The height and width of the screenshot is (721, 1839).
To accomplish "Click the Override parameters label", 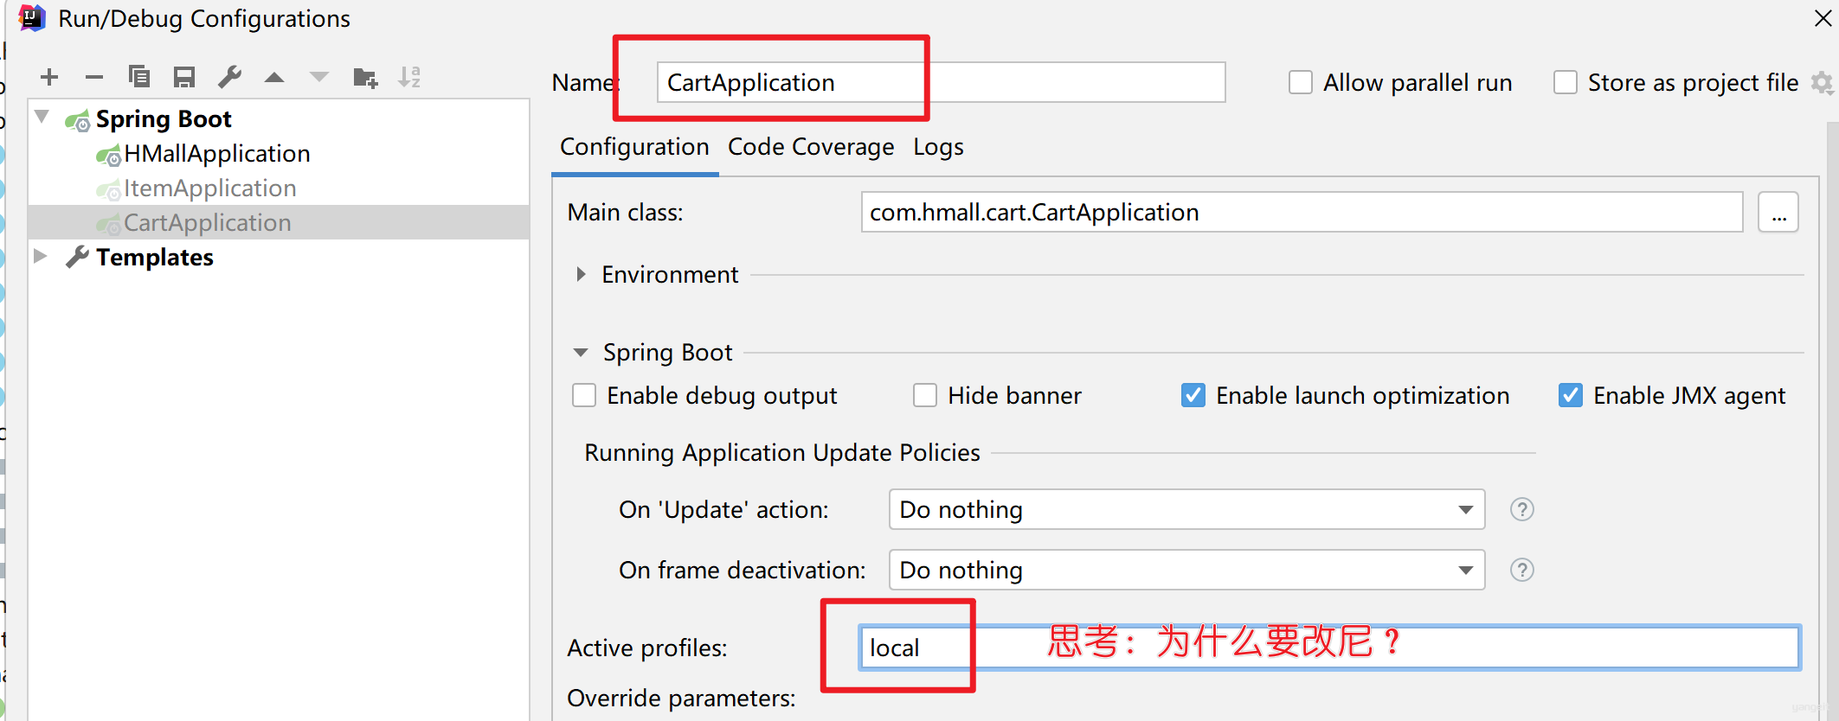I will [x=681, y=698].
